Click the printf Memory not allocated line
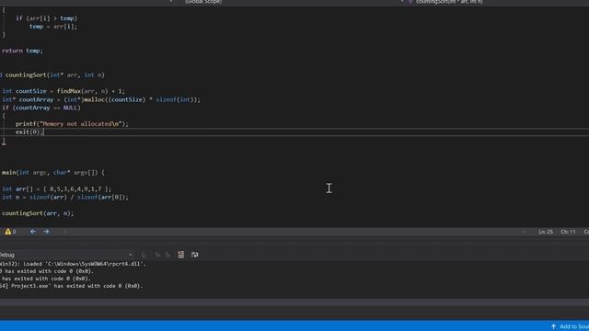The image size is (589, 331). (x=72, y=124)
